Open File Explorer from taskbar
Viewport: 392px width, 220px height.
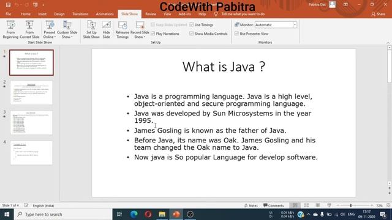162,215
